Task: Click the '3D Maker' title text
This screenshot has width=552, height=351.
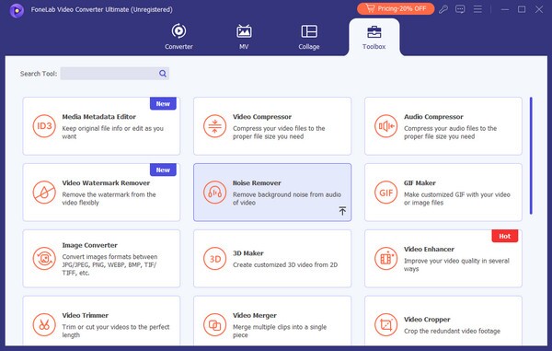Action: [x=247, y=253]
